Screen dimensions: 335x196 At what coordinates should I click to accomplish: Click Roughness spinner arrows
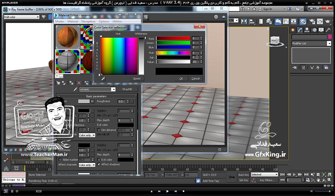click(128, 101)
